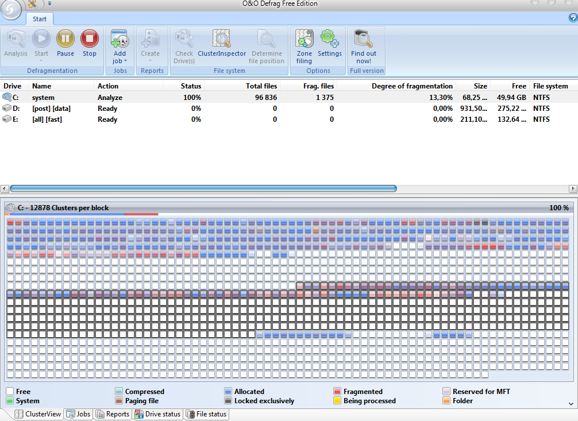Click the Fragmented red legend swatch
Screen dimensions: 578x421
pos(337,392)
